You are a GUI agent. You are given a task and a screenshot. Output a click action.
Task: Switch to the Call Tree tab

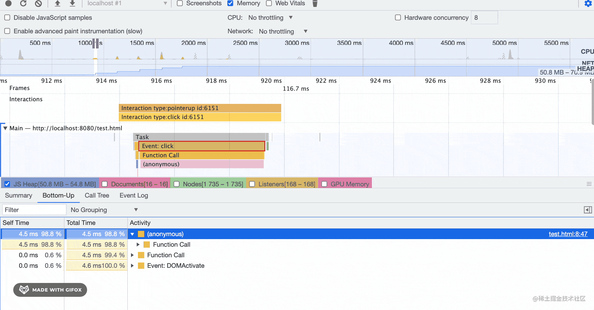coord(97,195)
